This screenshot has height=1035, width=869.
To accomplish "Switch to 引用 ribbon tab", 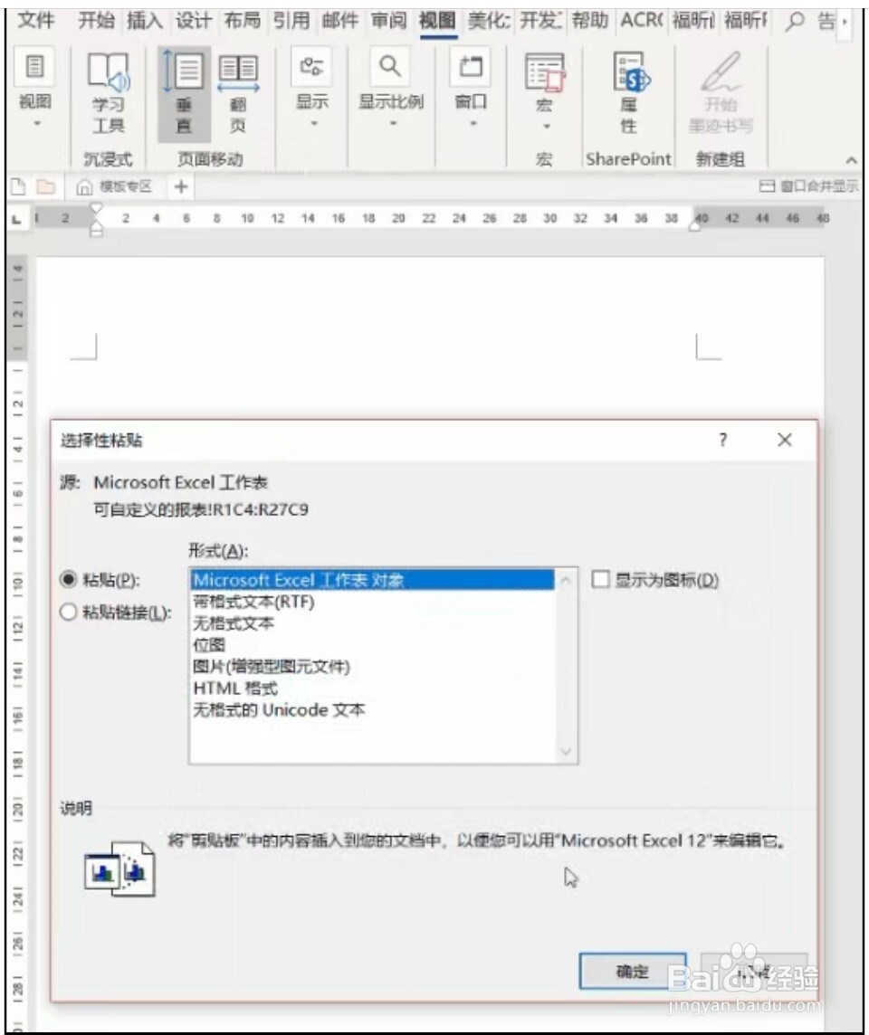I will click(x=291, y=21).
